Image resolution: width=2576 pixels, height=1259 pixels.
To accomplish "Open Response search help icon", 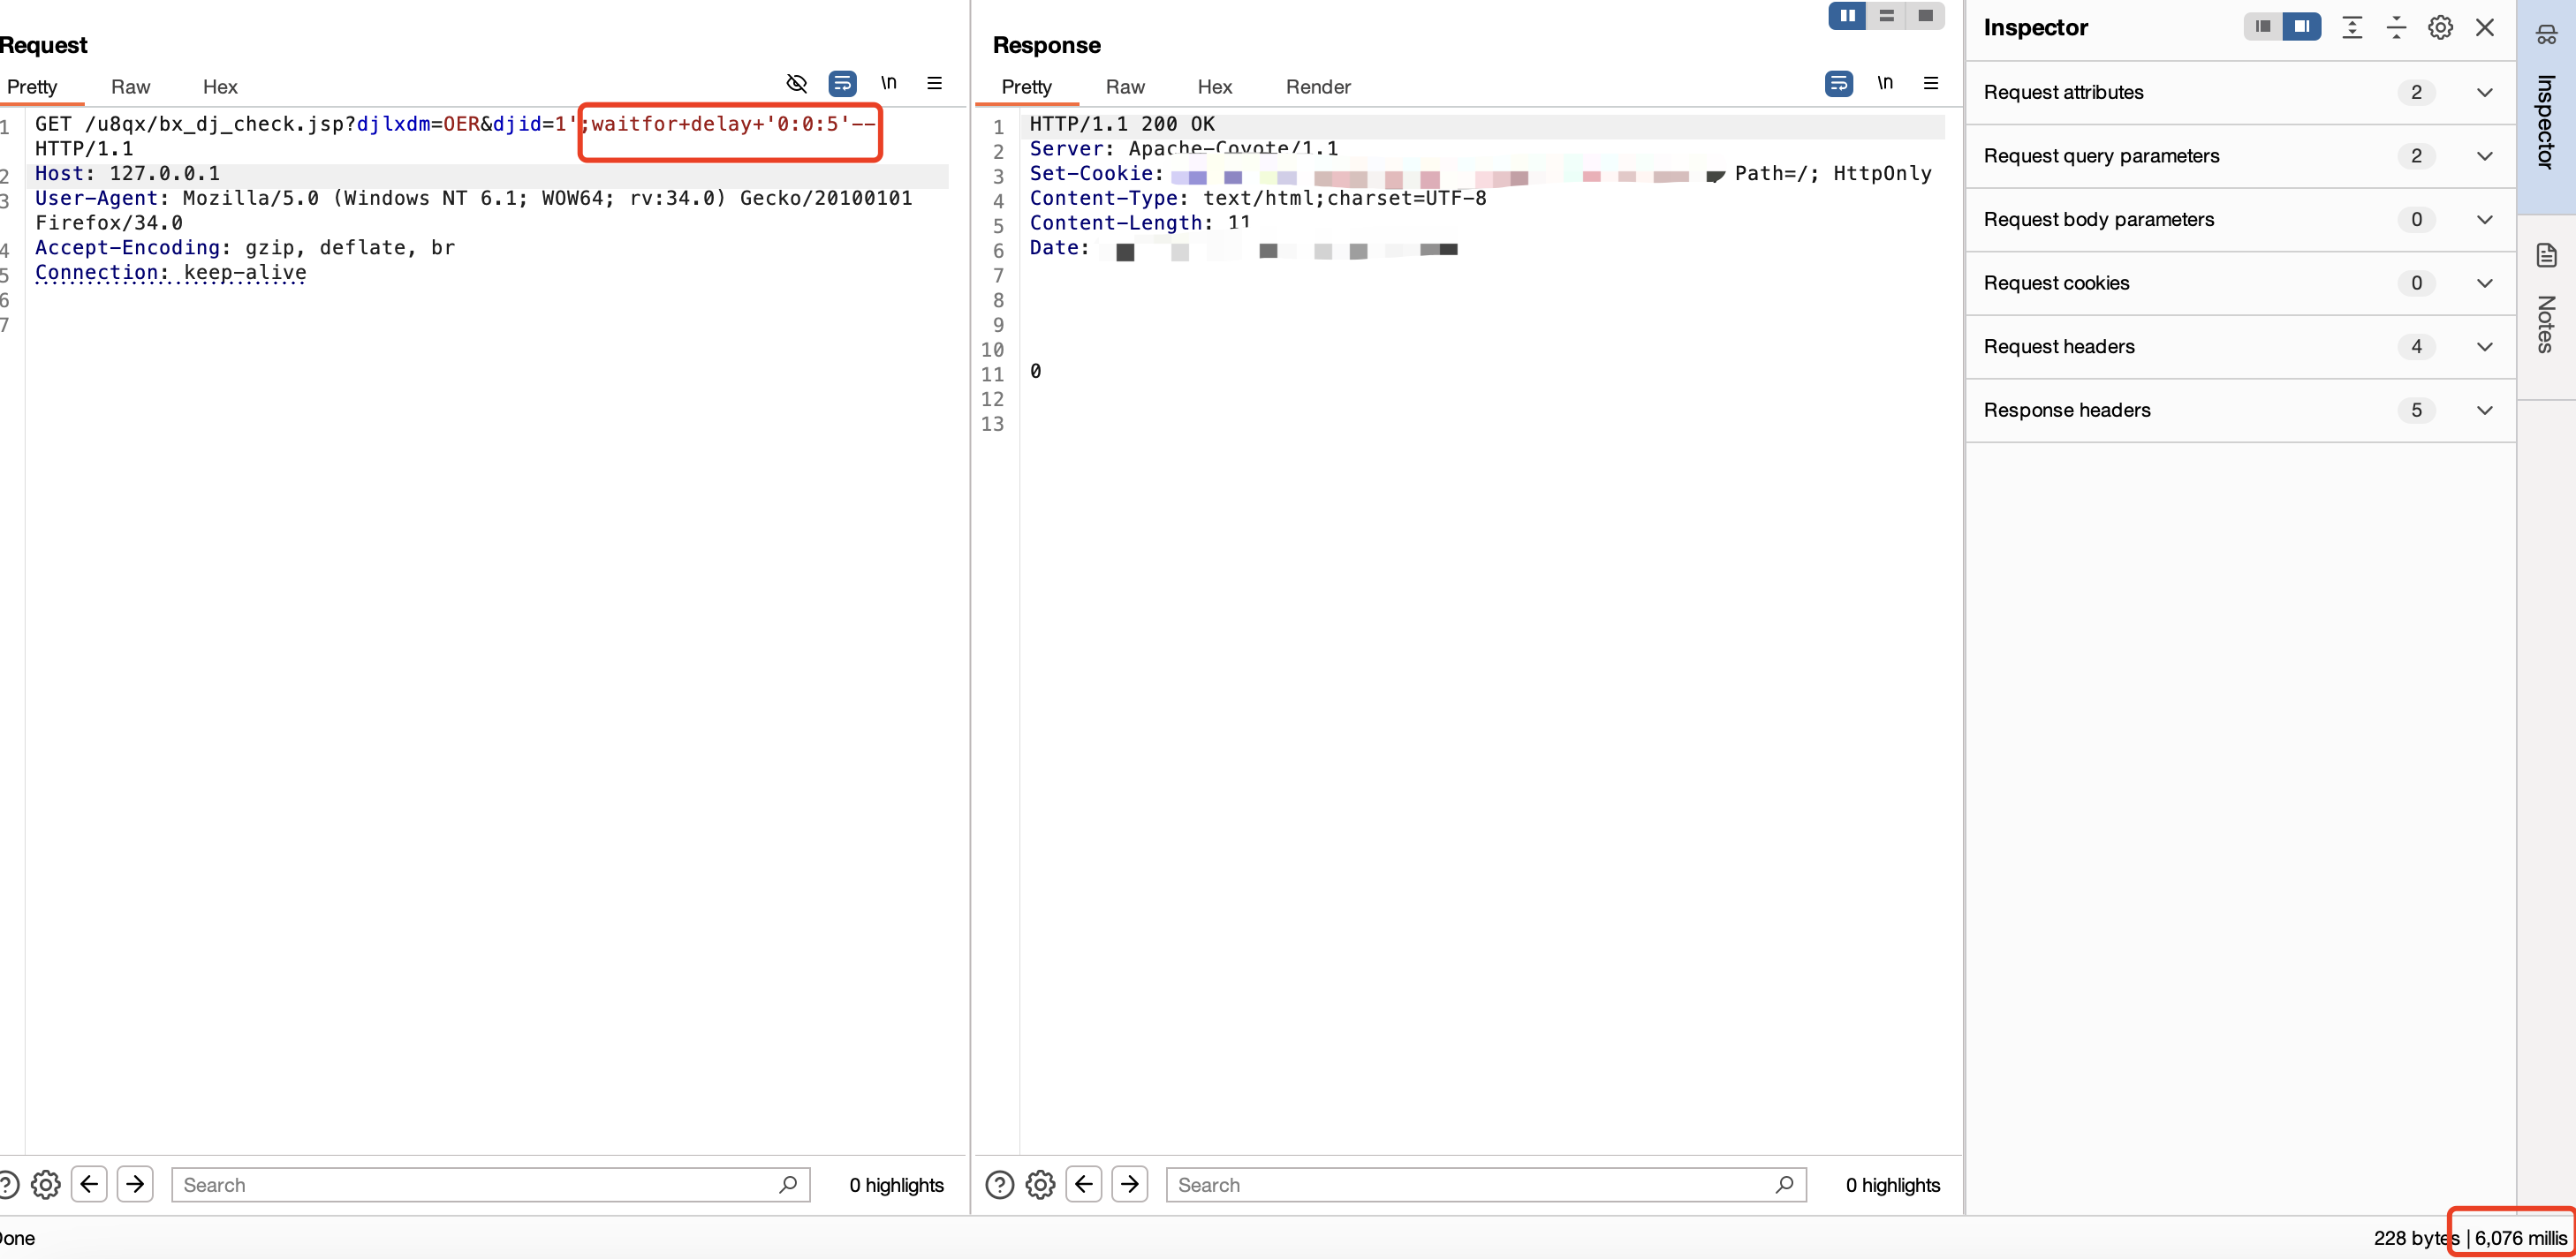I will 999,1185.
